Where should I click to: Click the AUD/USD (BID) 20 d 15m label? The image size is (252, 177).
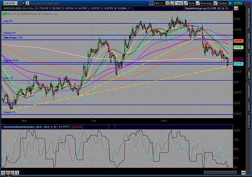pyautogui.click(x=19, y=8)
